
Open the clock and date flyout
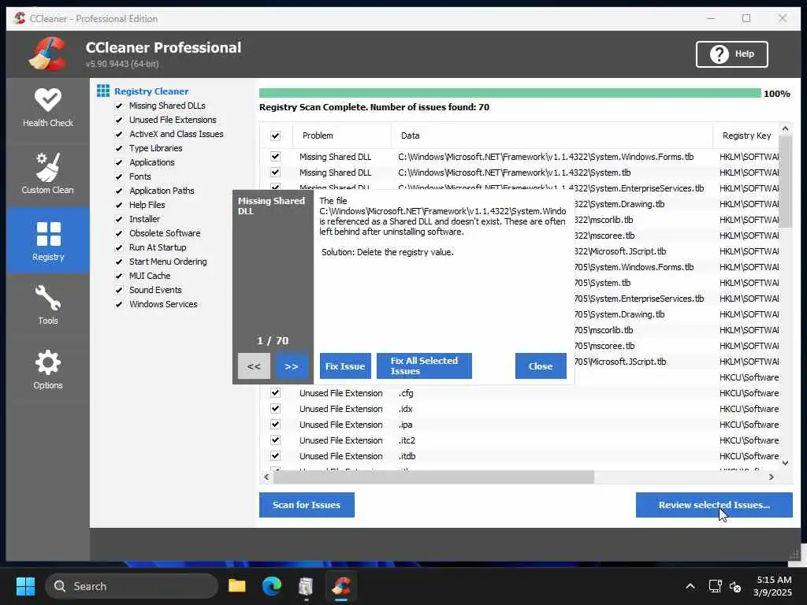772,586
